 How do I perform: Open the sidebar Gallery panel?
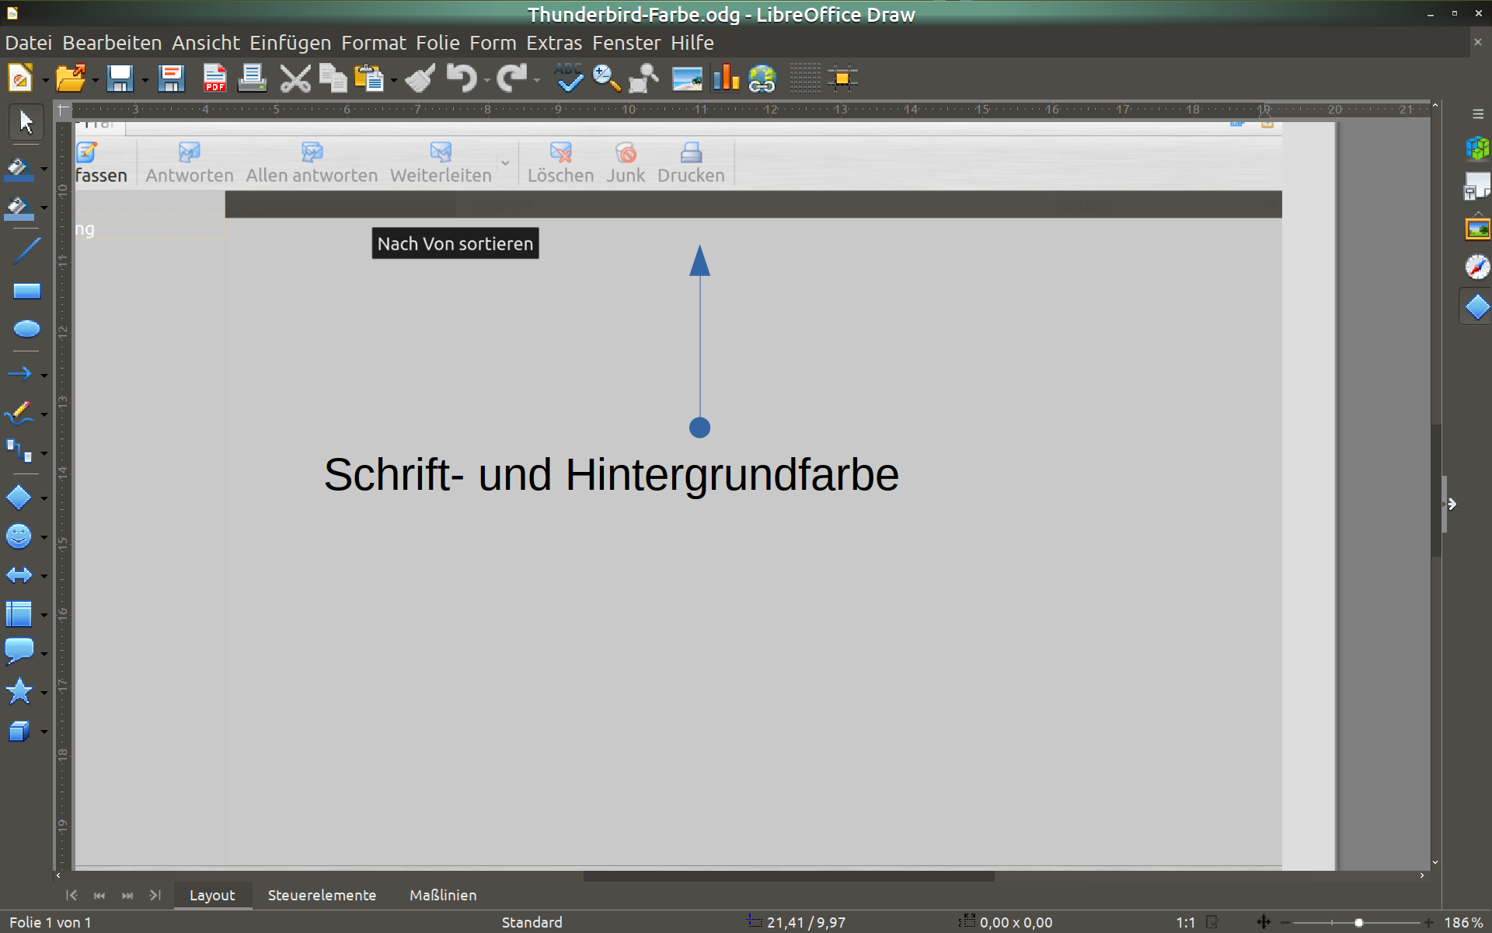[x=1476, y=229]
